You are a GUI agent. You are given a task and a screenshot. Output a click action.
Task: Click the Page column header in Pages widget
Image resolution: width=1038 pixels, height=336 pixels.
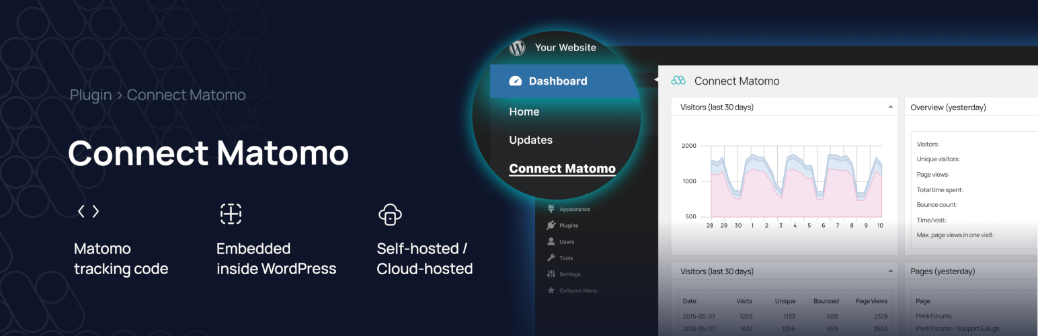[x=923, y=302]
